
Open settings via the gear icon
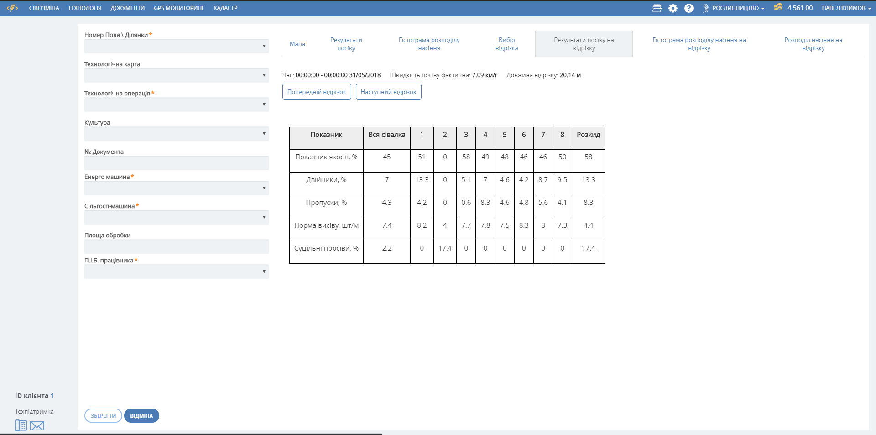pyautogui.click(x=673, y=8)
